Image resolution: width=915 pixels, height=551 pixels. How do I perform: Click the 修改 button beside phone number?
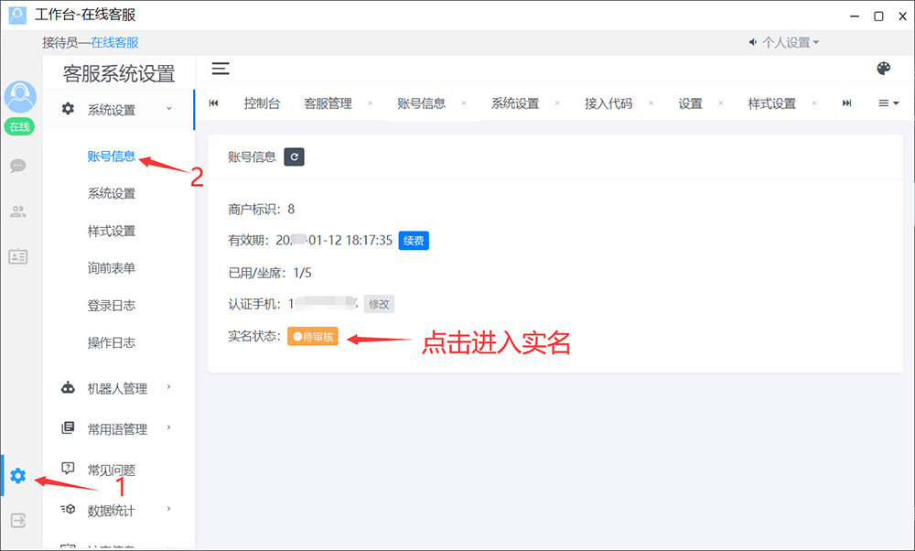(x=379, y=304)
